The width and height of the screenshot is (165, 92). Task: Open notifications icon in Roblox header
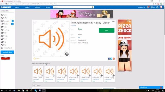pyautogui.click(x=148, y=7)
